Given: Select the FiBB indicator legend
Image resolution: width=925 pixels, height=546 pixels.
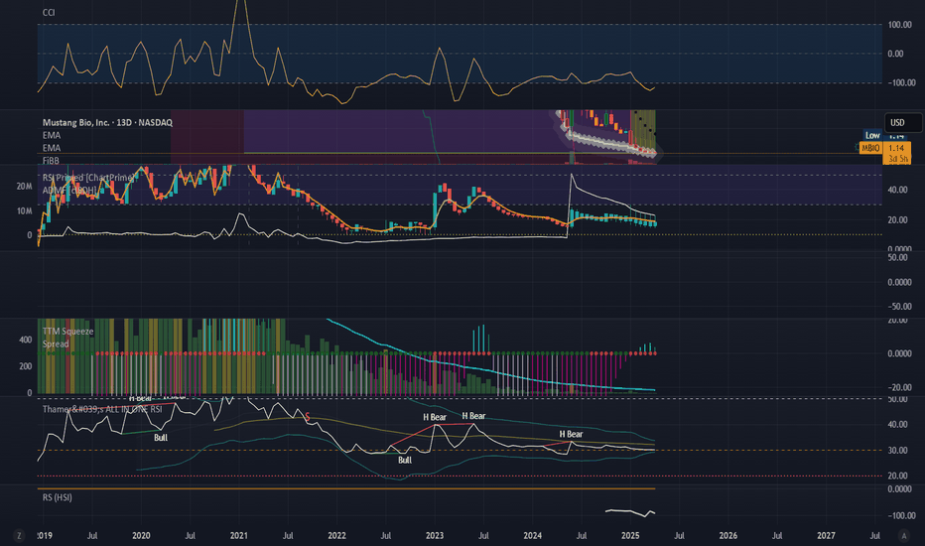Looking at the screenshot, I should point(51,161).
